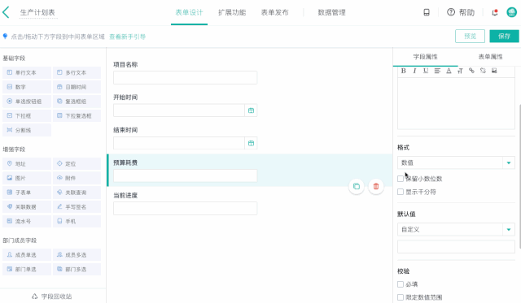
Task: Copy the selected 预算耗费 field
Action: (357, 186)
